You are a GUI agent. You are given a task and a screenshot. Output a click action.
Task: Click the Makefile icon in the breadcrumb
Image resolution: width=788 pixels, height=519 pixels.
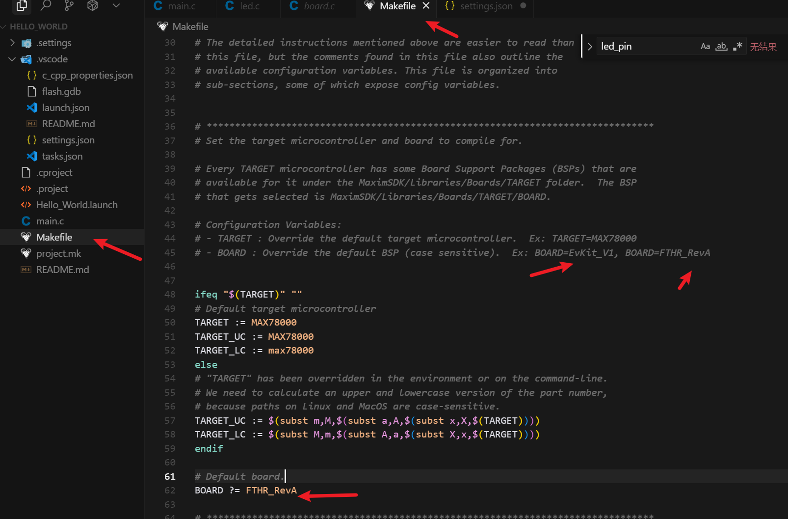coord(162,27)
